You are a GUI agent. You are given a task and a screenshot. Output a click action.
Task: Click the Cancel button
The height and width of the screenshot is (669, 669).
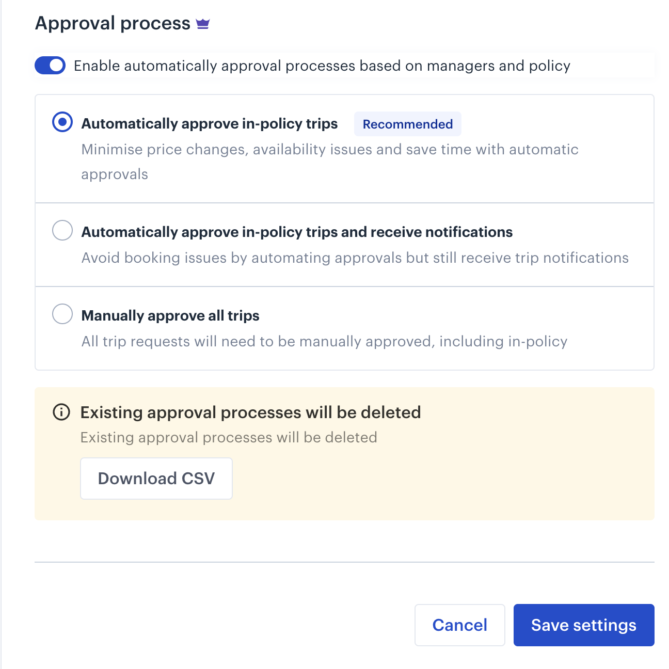tap(459, 625)
